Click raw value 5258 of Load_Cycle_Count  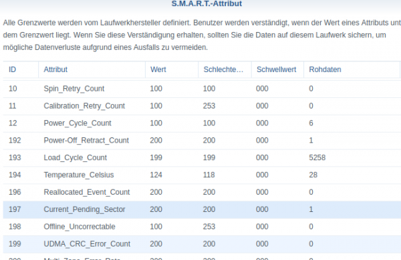point(317,158)
